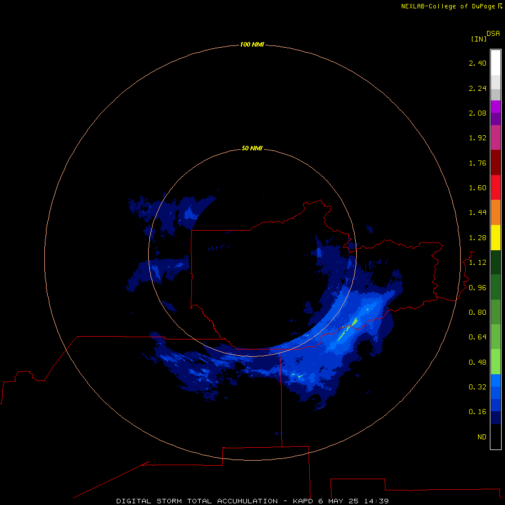505x505 pixels.
Task: Click the 0.64 legend value
Action: point(478,337)
